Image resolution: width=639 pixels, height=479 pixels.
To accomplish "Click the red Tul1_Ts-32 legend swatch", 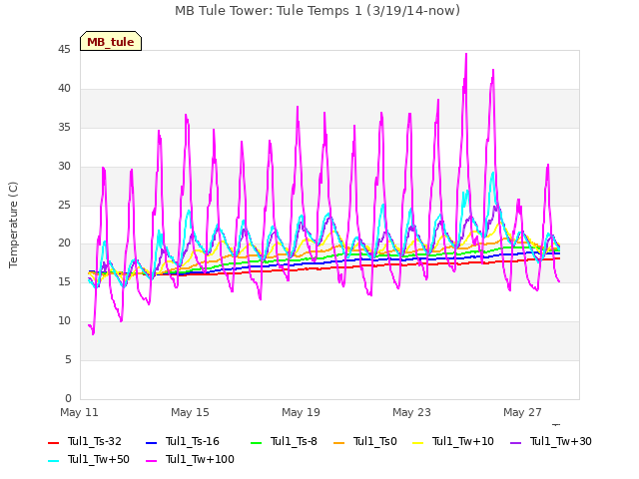I will [53, 443].
